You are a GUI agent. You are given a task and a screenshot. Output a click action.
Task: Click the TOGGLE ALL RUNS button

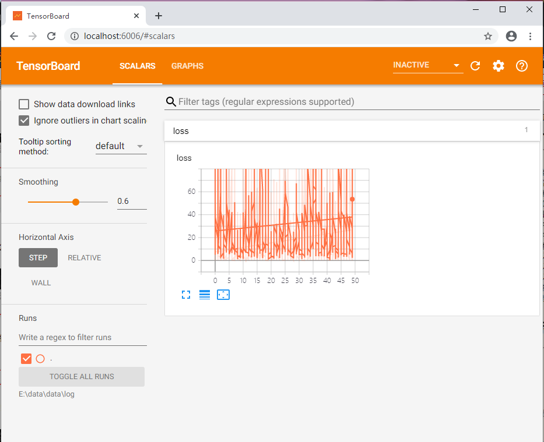click(x=81, y=377)
